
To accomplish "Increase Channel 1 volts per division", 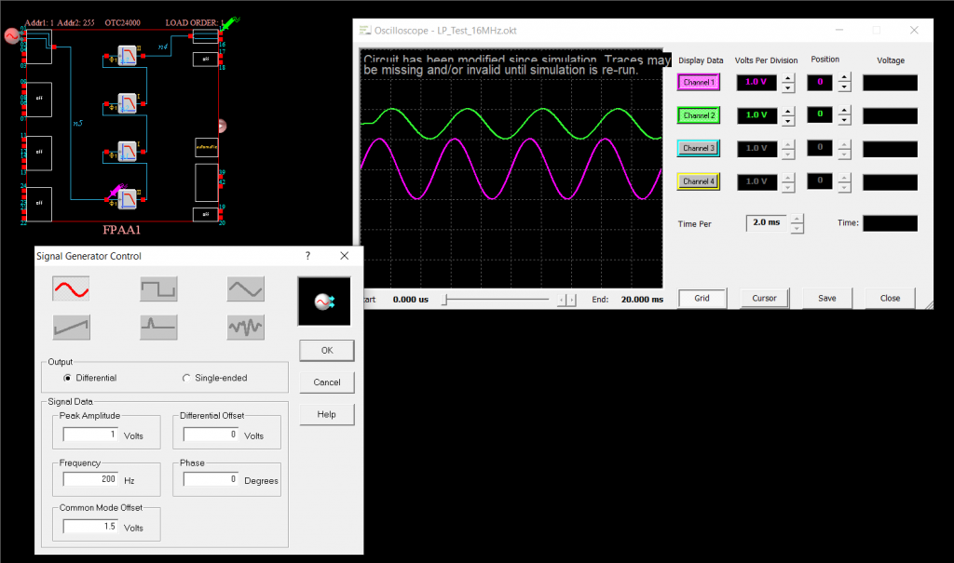I will pos(788,77).
